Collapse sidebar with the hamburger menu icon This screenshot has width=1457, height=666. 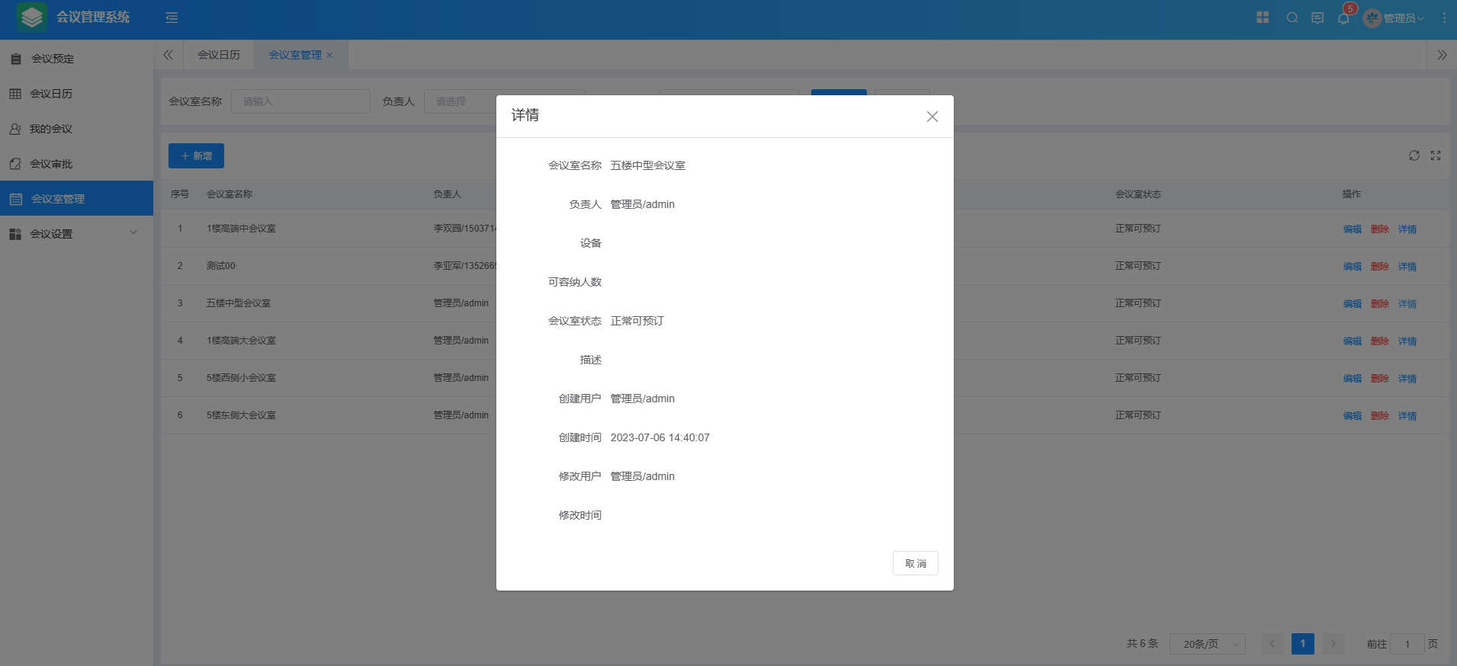pyautogui.click(x=172, y=18)
